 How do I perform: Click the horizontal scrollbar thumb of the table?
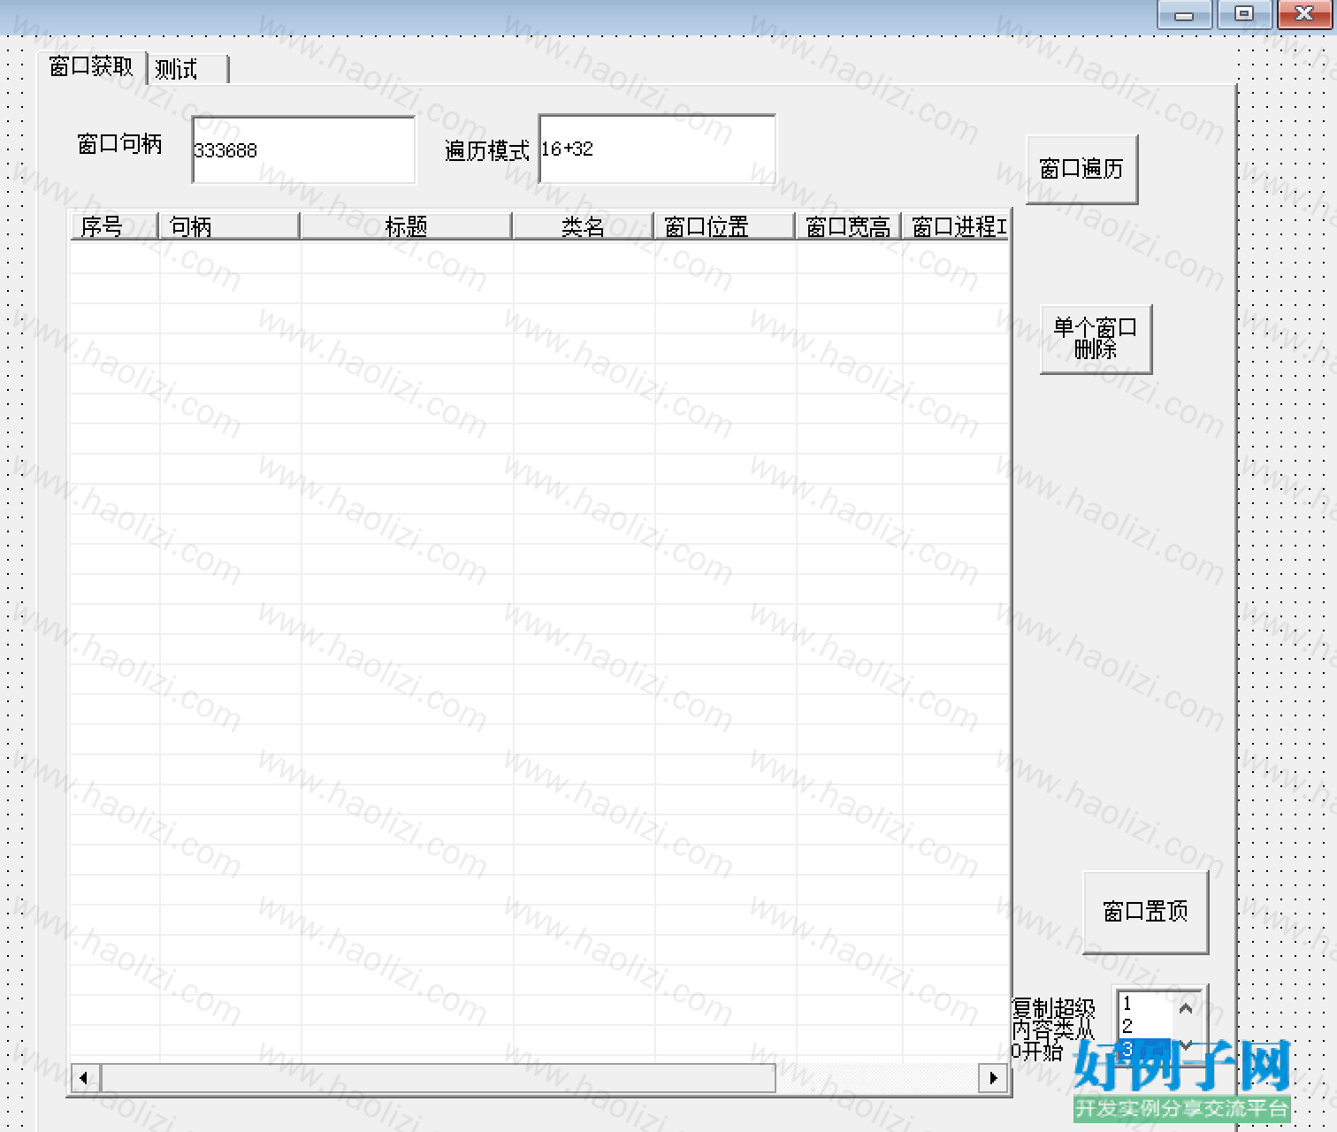click(439, 1078)
